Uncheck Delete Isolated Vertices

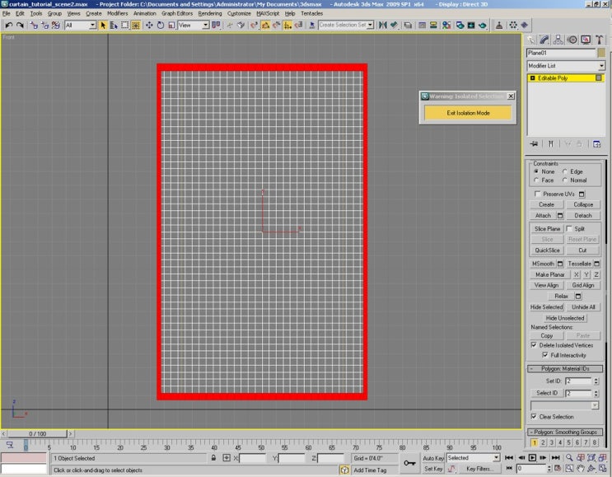pyautogui.click(x=534, y=345)
